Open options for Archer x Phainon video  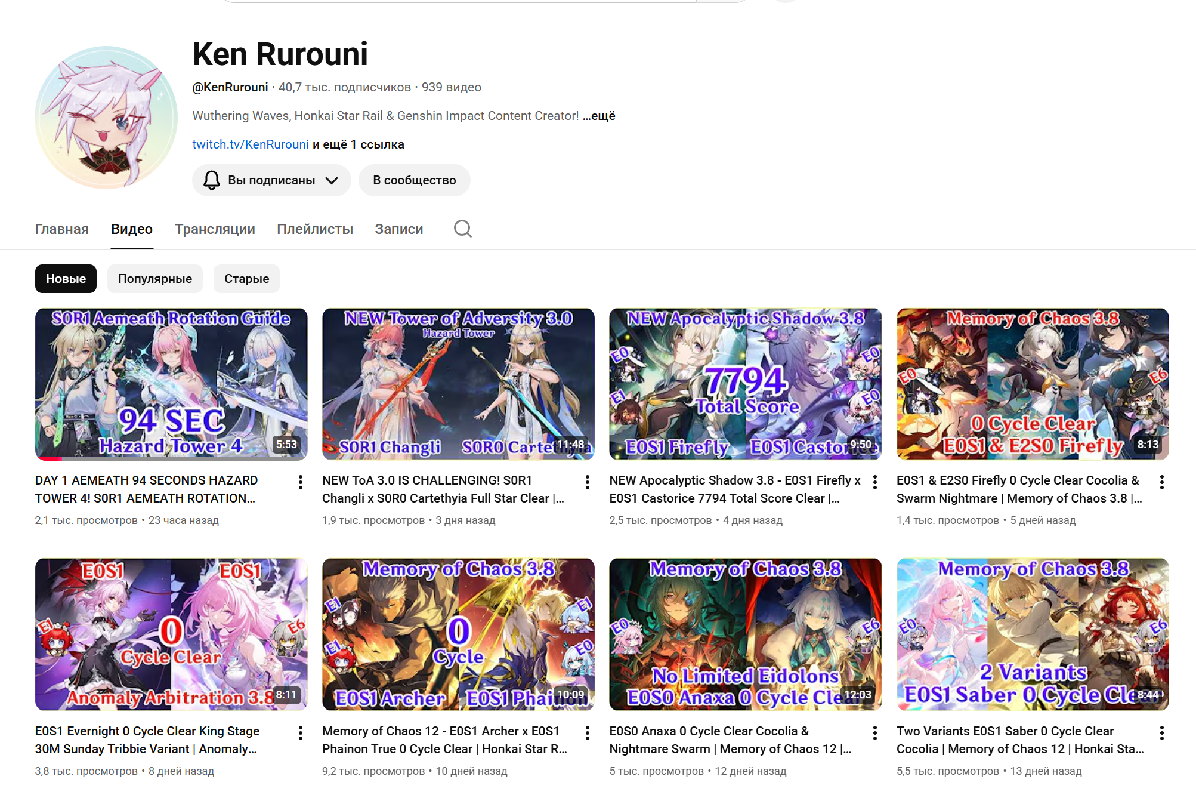point(588,733)
